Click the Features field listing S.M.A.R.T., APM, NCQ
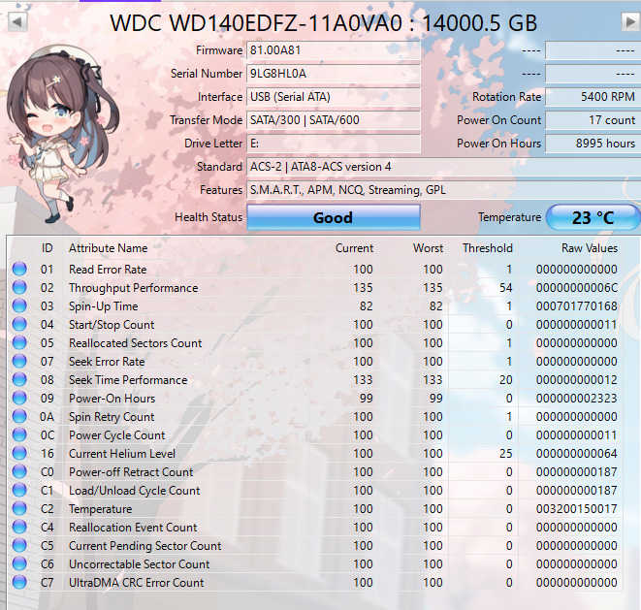641x610 pixels. [443, 190]
